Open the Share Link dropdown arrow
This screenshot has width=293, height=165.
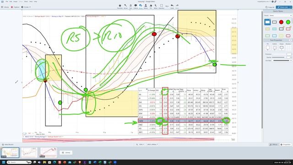coord(291,7)
